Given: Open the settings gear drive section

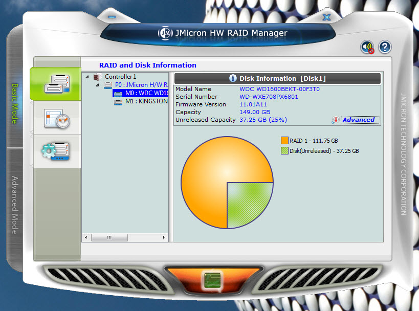Looking at the screenshot, I should [x=56, y=151].
